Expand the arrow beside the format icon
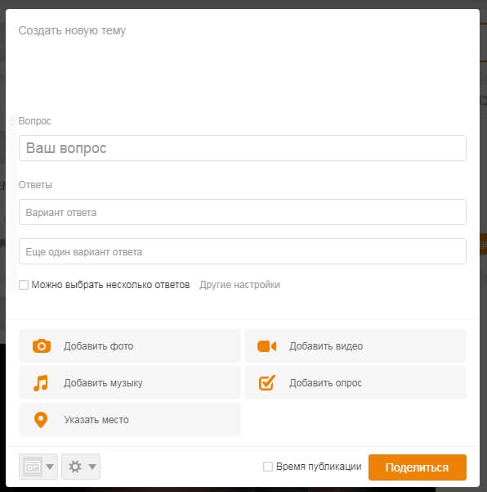Image resolution: width=487 pixels, height=492 pixels. point(50,467)
